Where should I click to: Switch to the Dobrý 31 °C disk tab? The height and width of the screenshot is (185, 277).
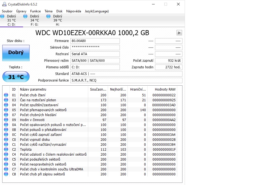[12, 20]
